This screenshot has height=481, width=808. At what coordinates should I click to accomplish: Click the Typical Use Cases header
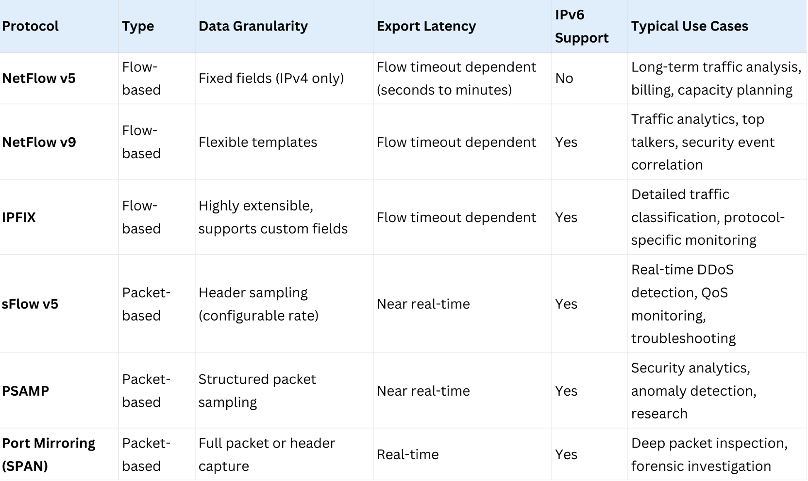[690, 26]
